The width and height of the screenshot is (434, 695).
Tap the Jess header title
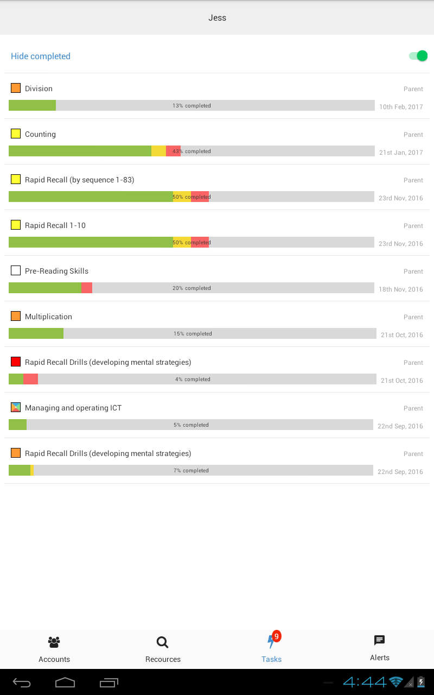point(217,18)
